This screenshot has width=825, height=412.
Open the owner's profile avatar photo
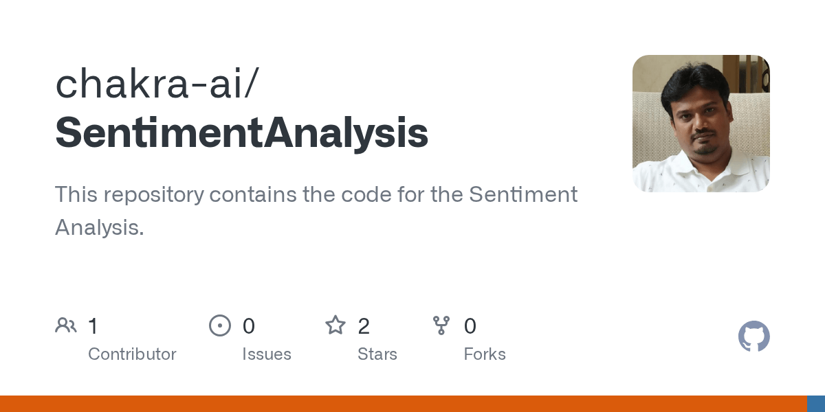(701, 124)
